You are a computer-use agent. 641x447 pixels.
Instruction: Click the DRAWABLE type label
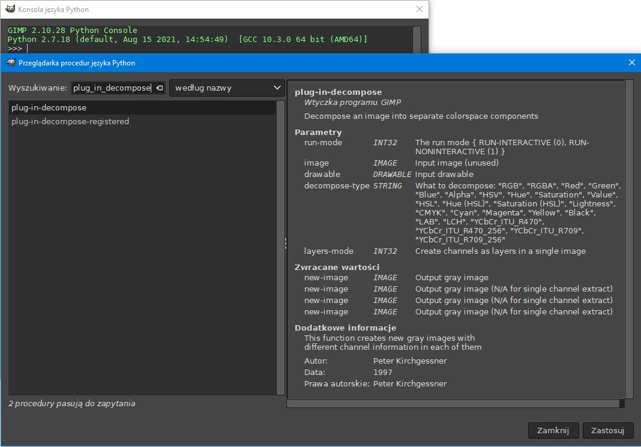point(392,174)
